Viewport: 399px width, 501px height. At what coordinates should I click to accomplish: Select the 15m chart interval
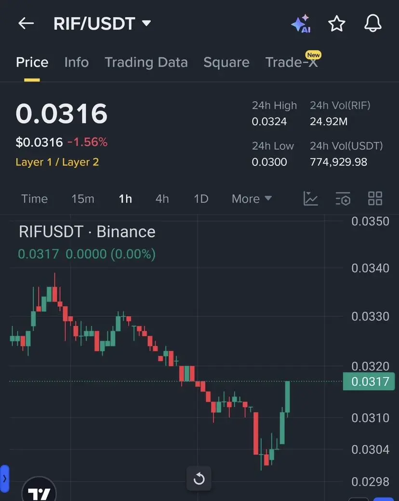click(x=83, y=199)
